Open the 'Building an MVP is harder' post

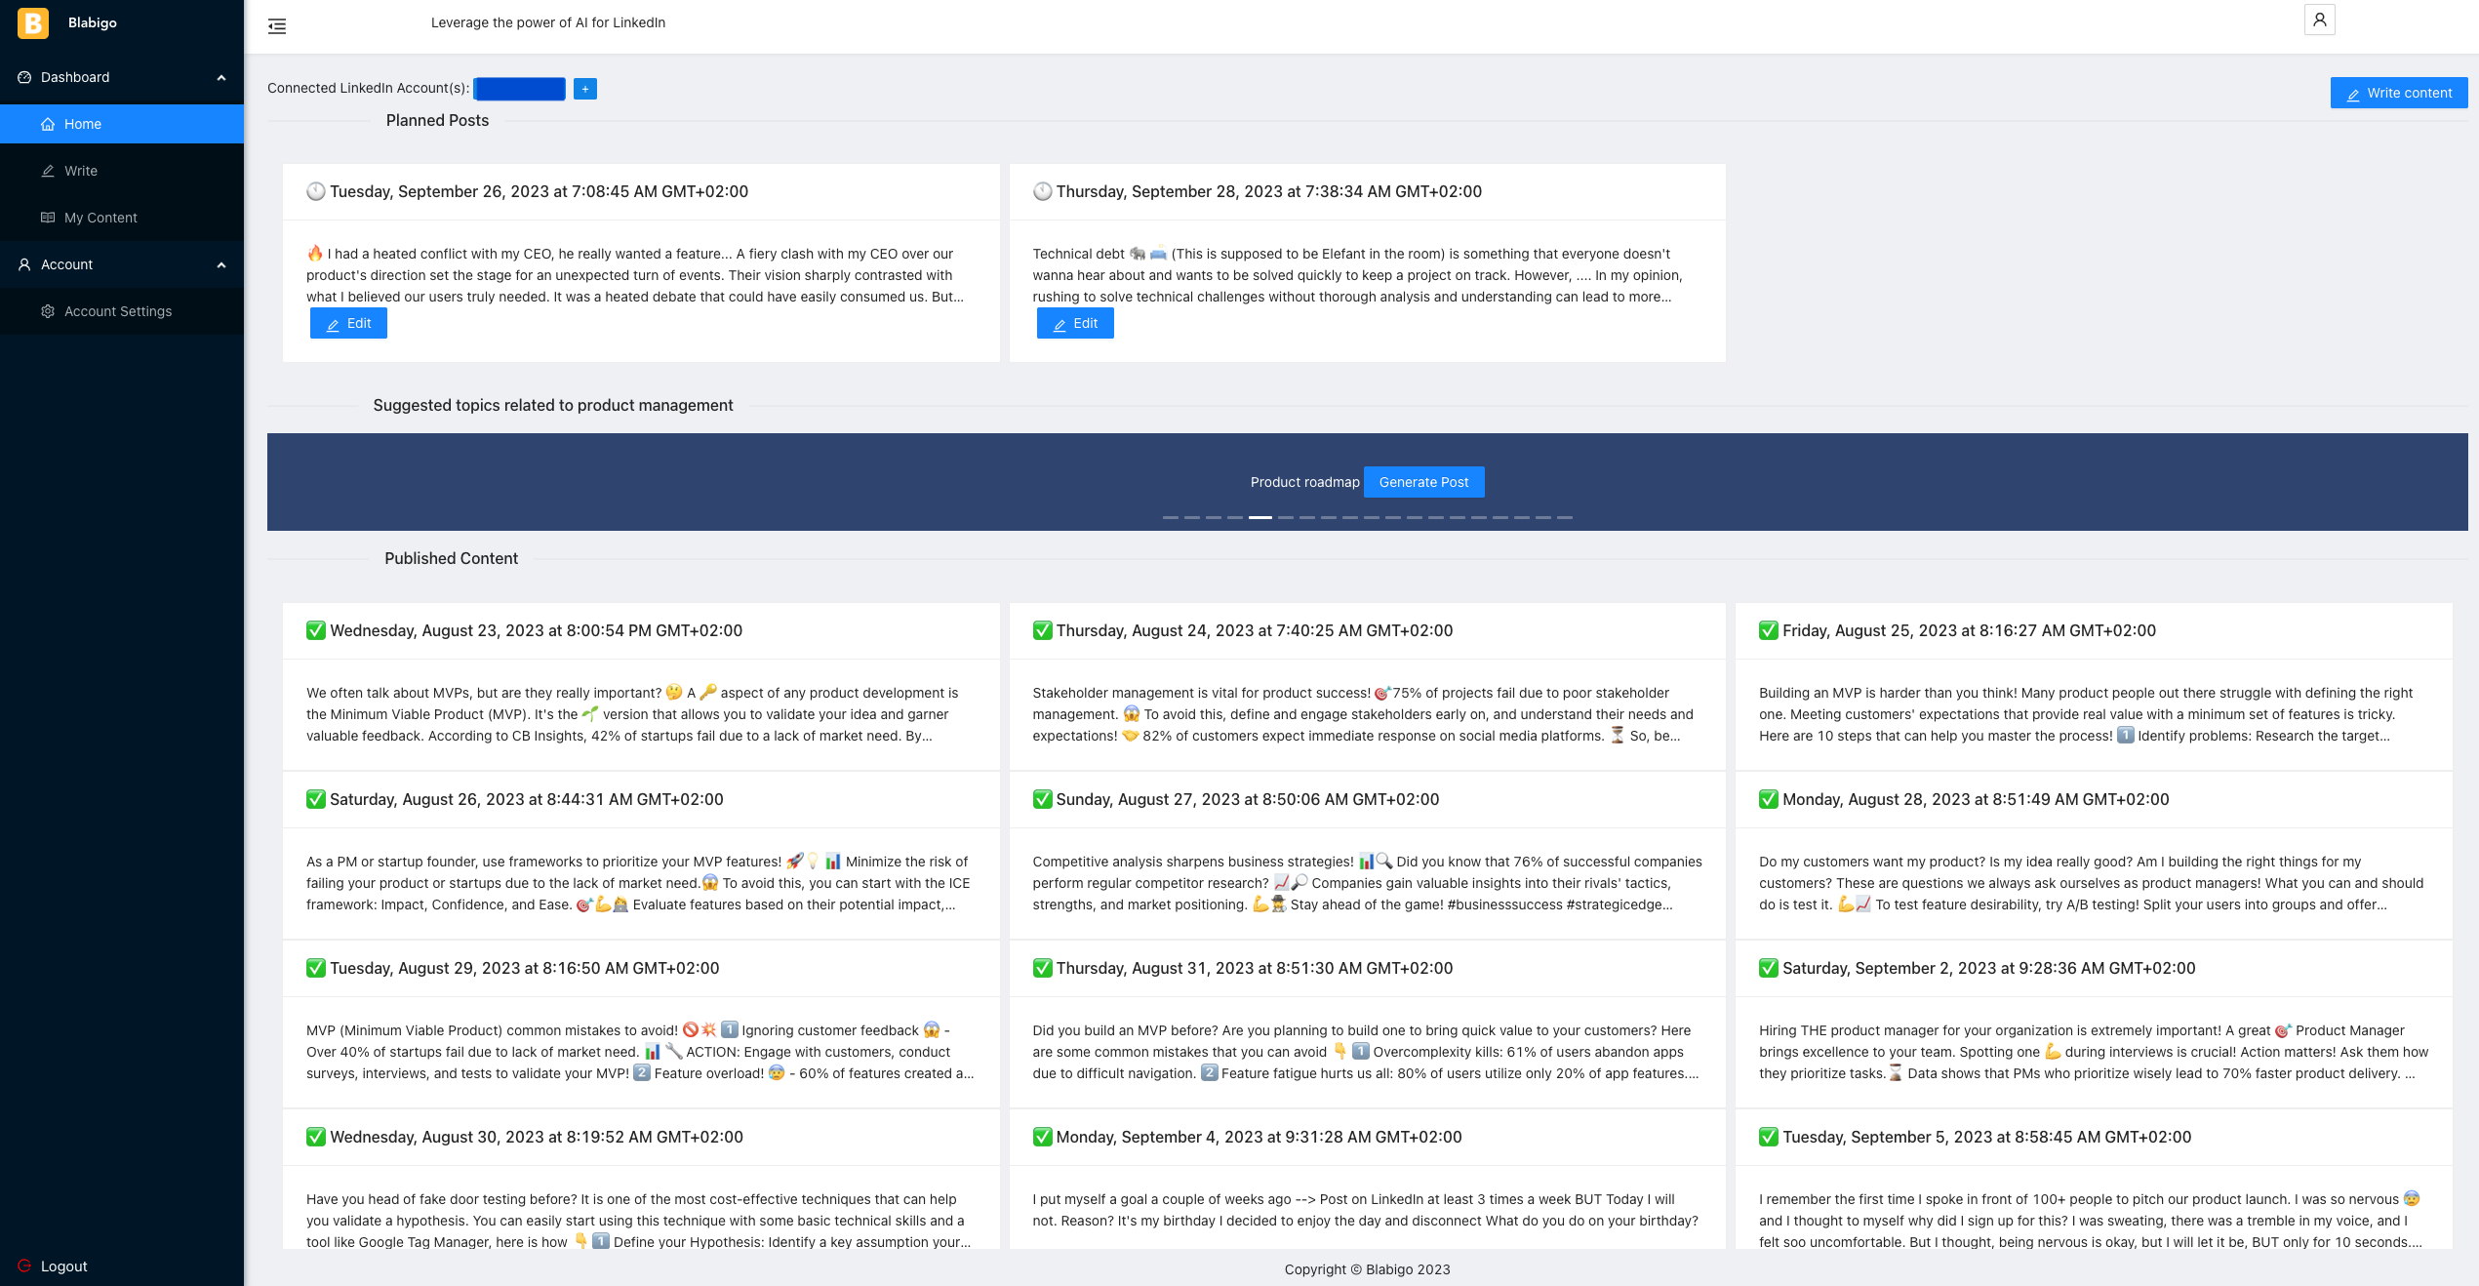tap(2086, 714)
